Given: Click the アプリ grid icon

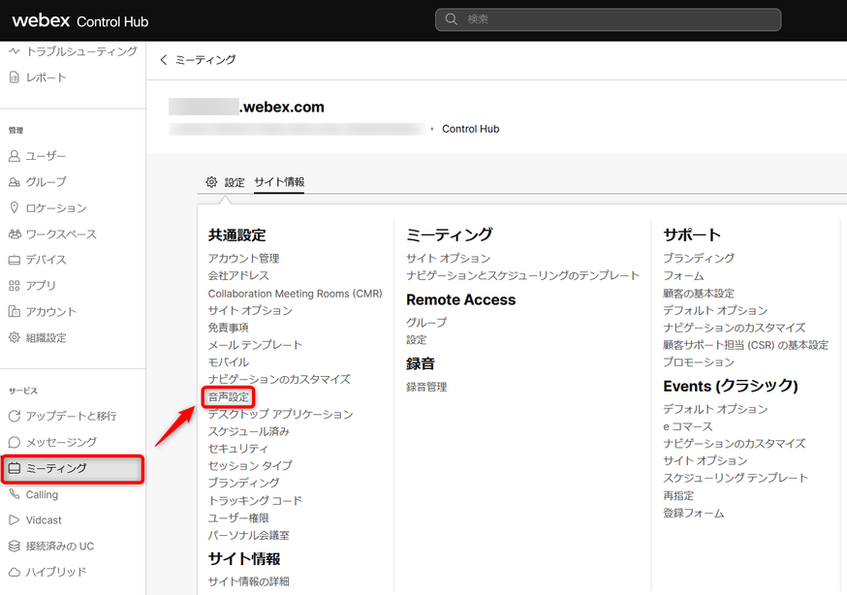Looking at the screenshot, I should click(15, 286).
